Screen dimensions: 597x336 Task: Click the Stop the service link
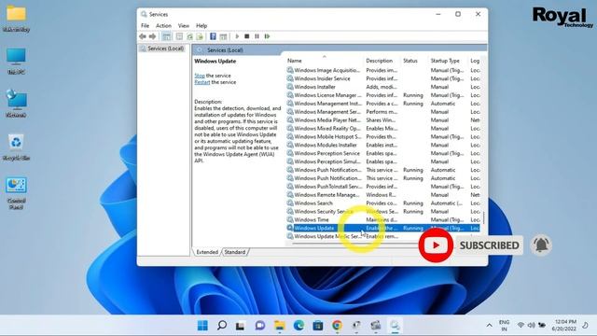[x=200, y=76]
